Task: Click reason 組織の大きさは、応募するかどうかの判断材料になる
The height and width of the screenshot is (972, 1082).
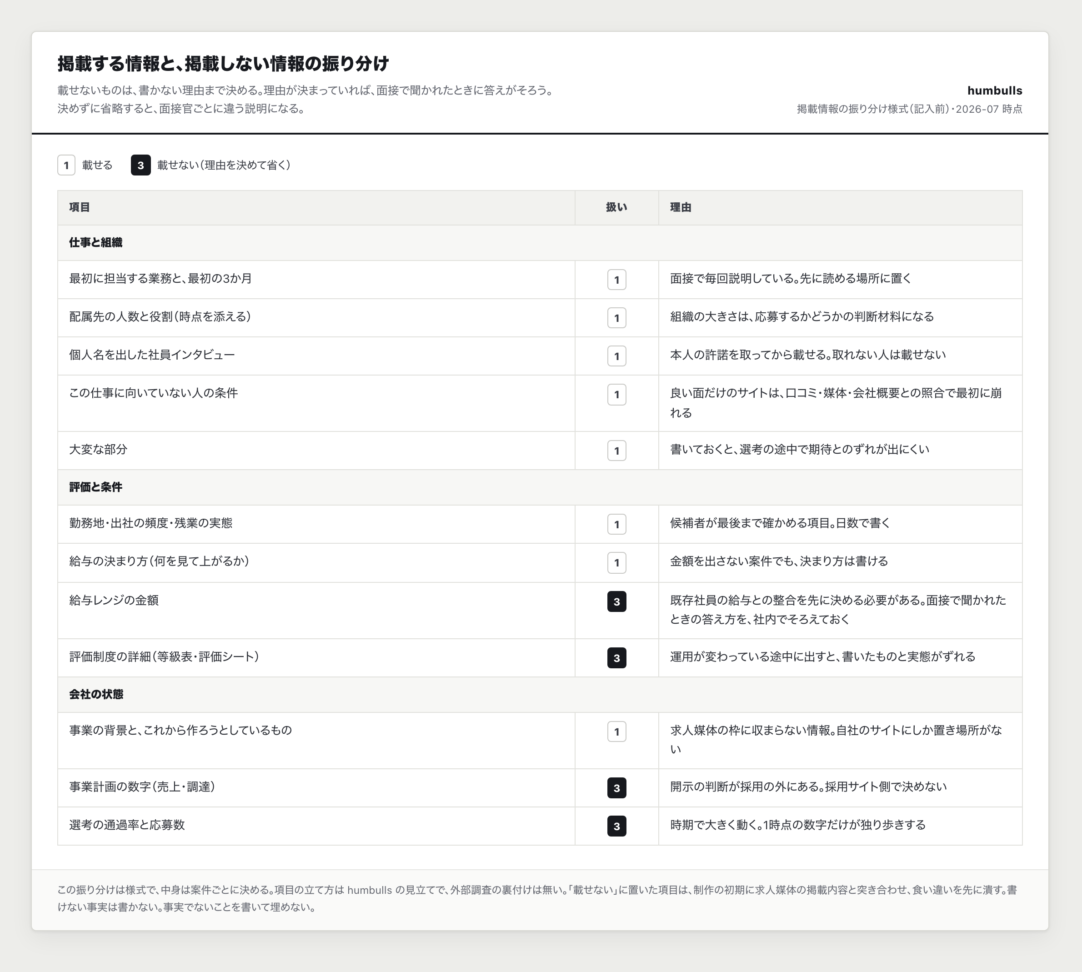Action: (802, 317)
